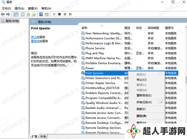The image size is (187, 139).
Task: Open the 查看(V) menu
Action: 33,8
